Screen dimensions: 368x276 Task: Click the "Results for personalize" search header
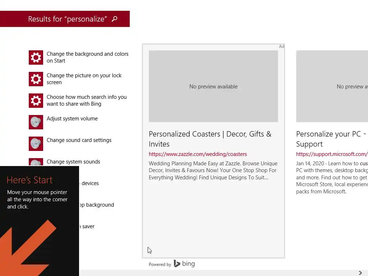65,19
